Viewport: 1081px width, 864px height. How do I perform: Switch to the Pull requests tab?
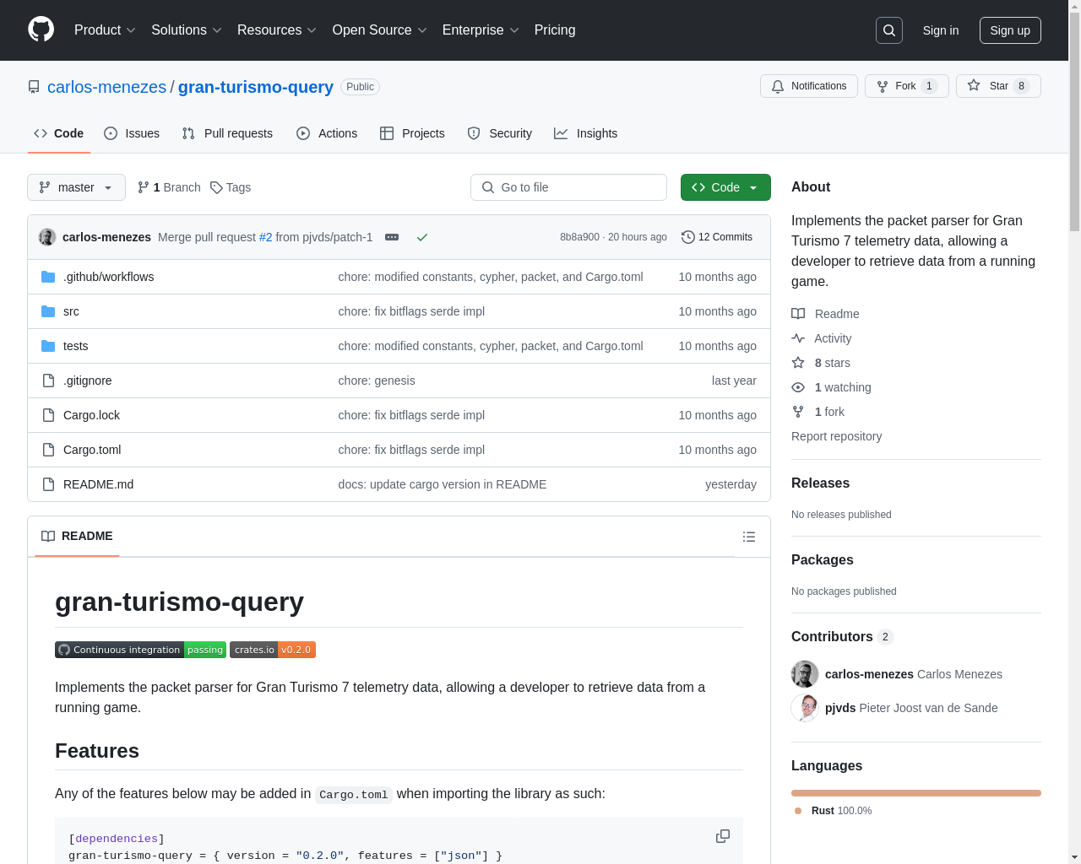tap(227, 133)
